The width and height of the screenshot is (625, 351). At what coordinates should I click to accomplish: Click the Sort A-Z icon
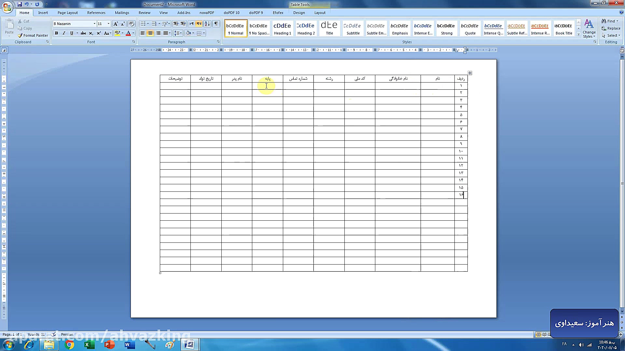[x=207, y=24]
